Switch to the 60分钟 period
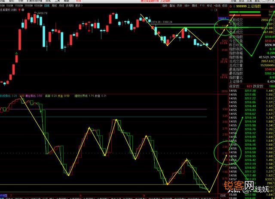 tap(38, 6)
